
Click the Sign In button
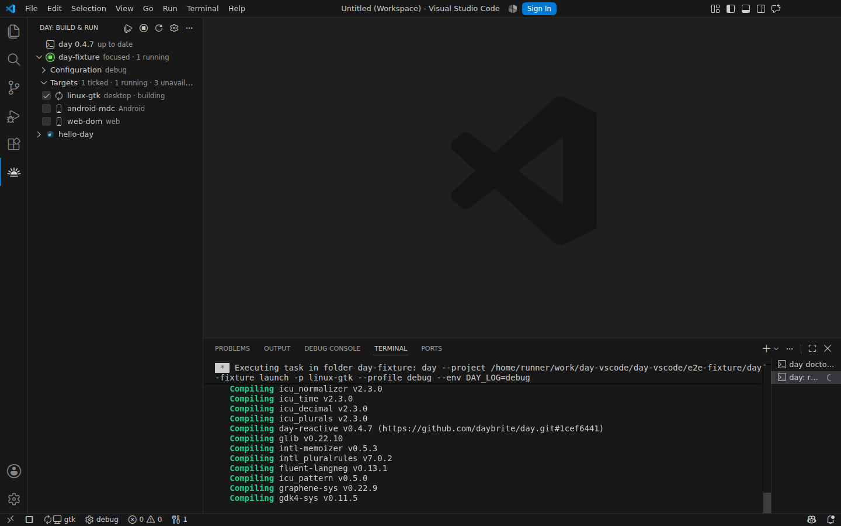[x=539, y=9]
